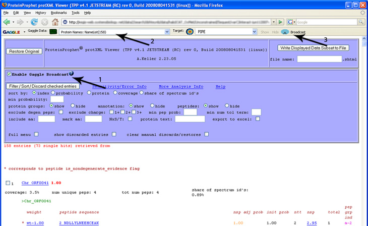
Task: Check the exclude degen peps checkbox
Action: pyautogui.click(x=61, y=112)
